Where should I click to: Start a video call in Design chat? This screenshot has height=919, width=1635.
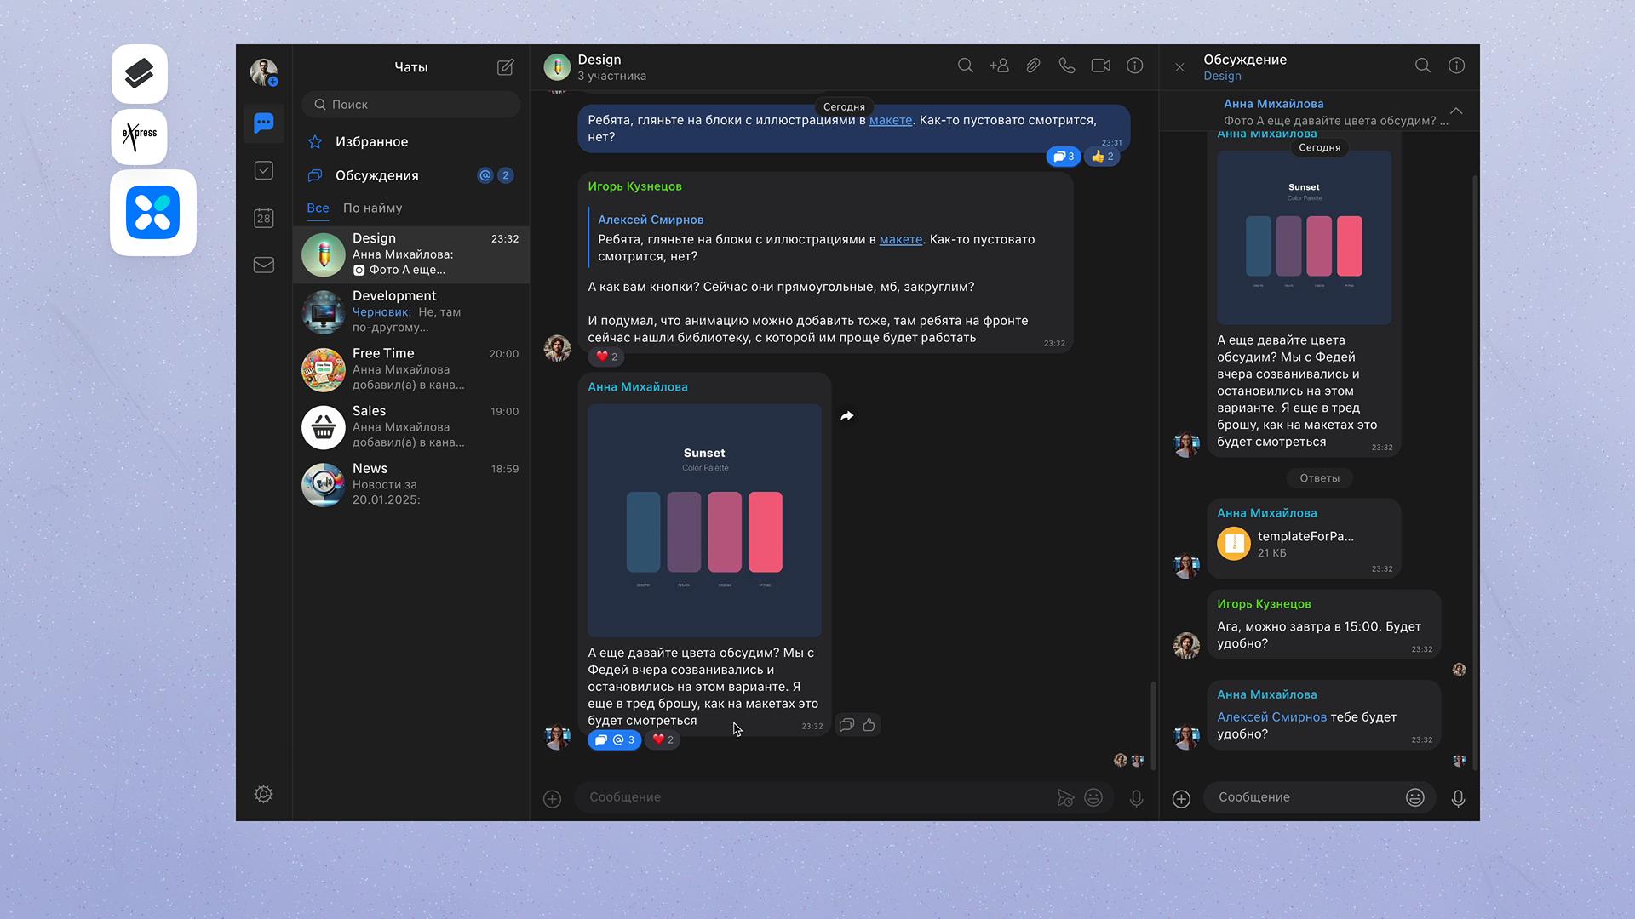coord(1100,66)
